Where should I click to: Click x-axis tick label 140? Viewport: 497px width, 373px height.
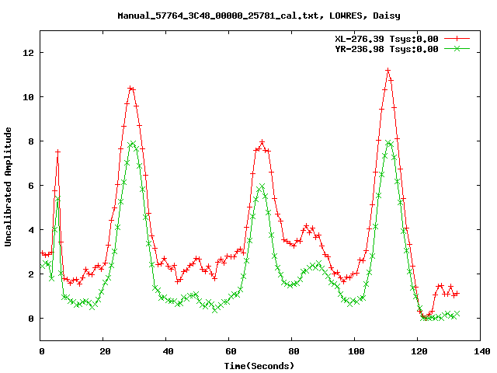click(x=481, y=351)
